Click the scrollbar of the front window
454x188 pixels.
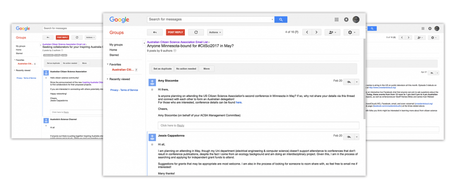click(x=364, y=80)
